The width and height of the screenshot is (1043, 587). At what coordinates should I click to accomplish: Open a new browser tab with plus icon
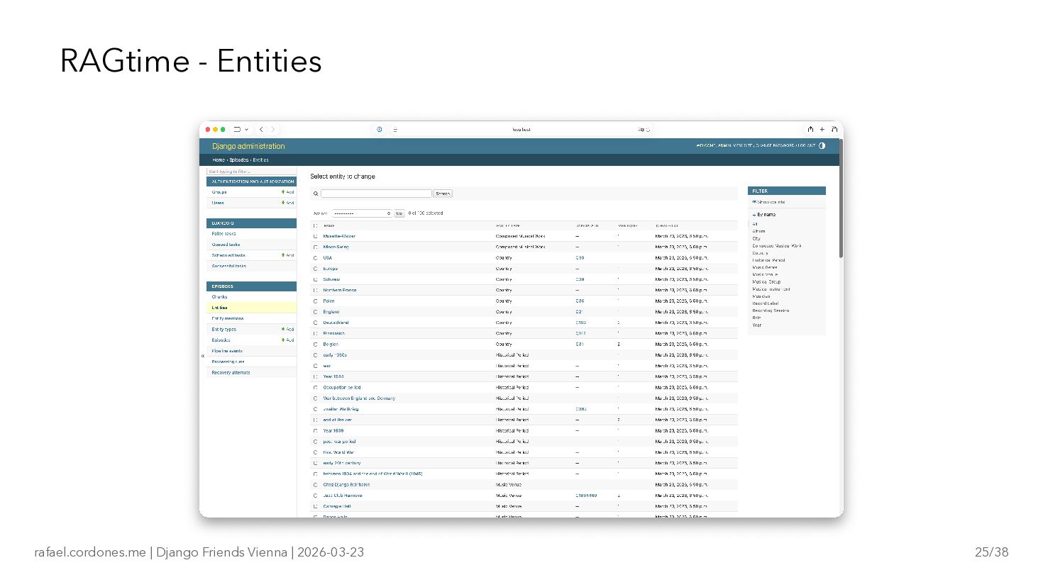[822, 130]
